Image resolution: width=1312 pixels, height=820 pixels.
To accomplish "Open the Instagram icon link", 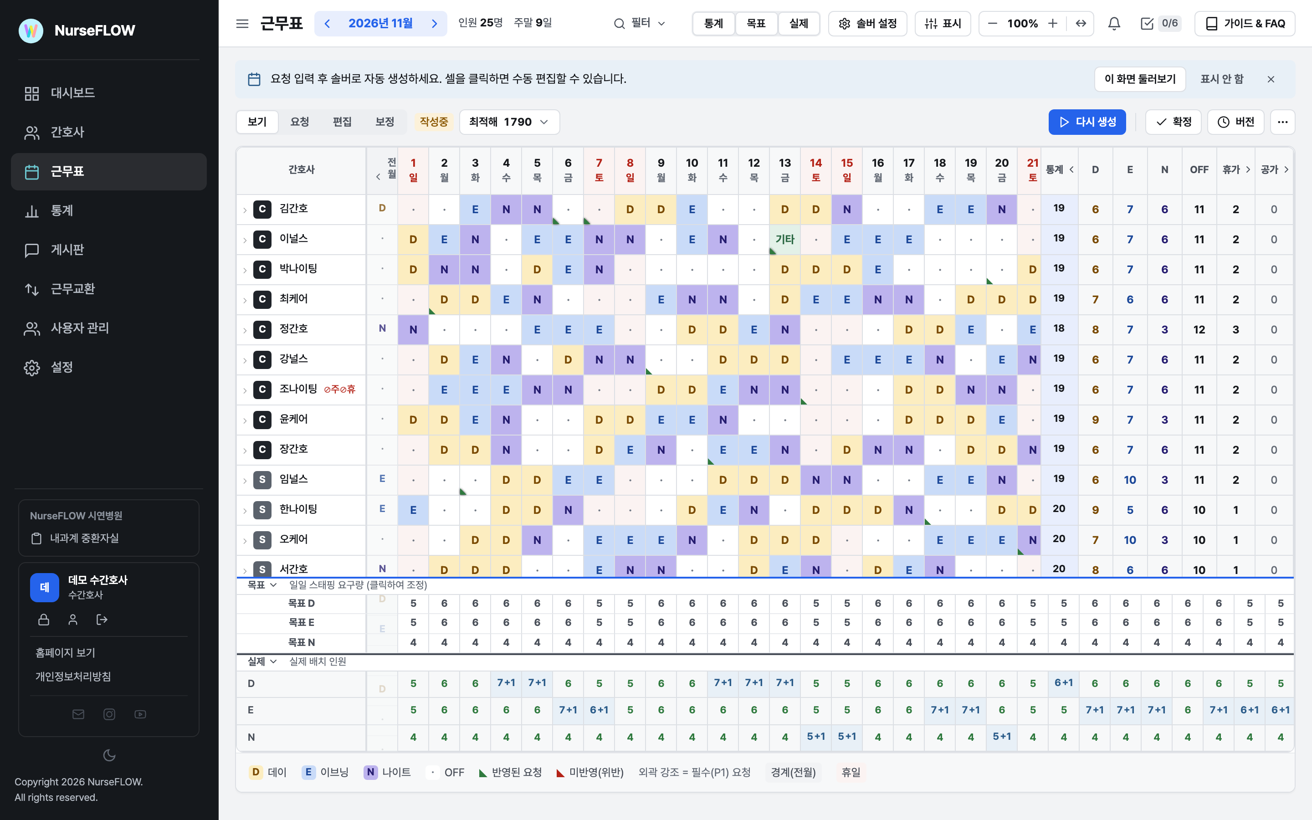I will (x=109, y=714).
